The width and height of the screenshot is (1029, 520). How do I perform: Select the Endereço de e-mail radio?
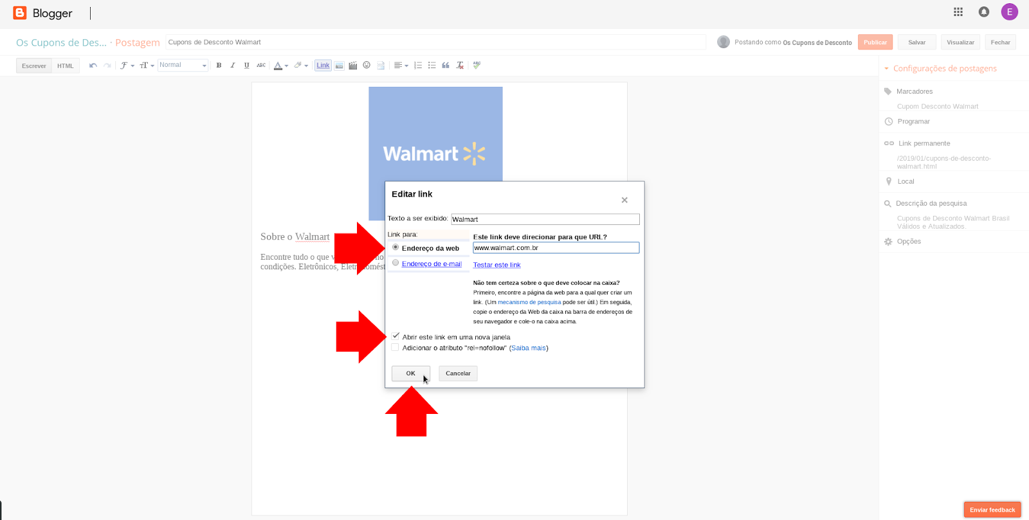point(396,263)
